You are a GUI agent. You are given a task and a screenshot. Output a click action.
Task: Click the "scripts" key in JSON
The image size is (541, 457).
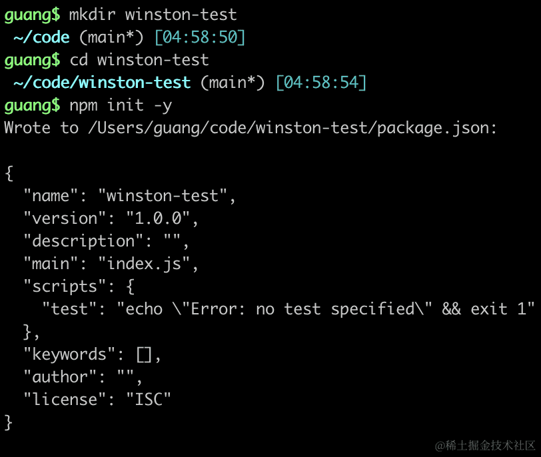[x=65, y=286]
